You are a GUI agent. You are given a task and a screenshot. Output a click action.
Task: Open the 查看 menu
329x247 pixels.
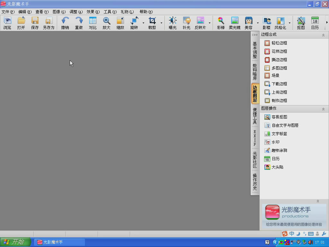[x=42, y=12]
